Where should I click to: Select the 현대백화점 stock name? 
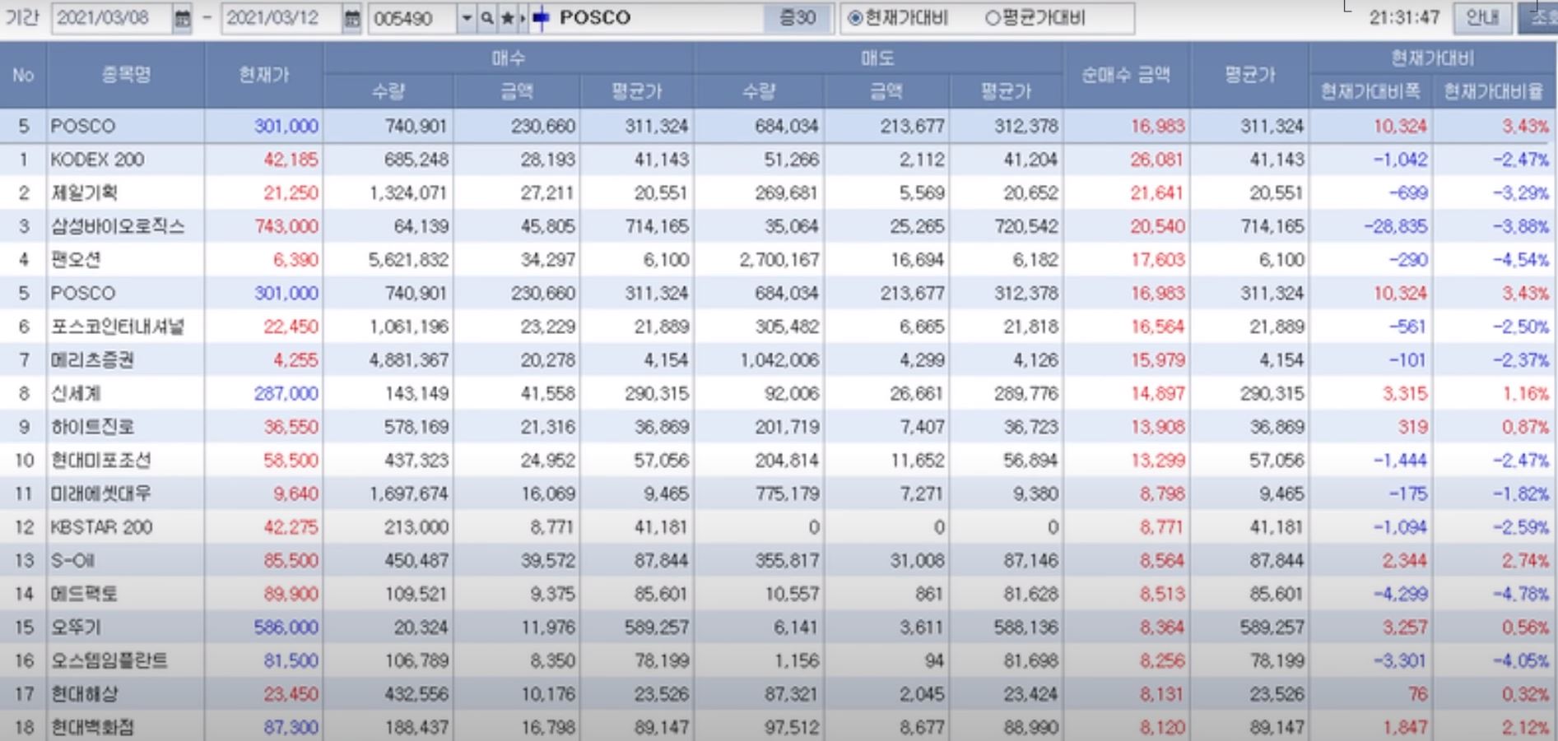[92, 728]
